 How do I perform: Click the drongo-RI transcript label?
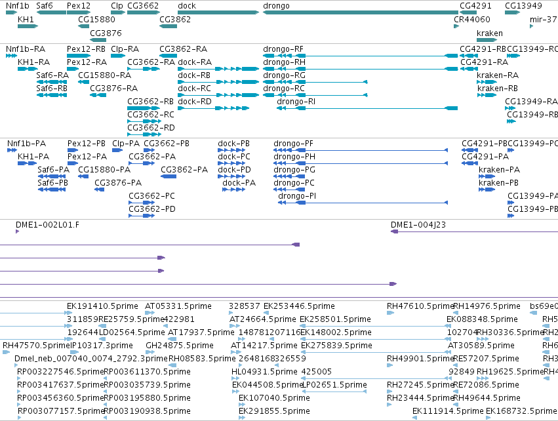pyautogui.click(x=296, y=102)
